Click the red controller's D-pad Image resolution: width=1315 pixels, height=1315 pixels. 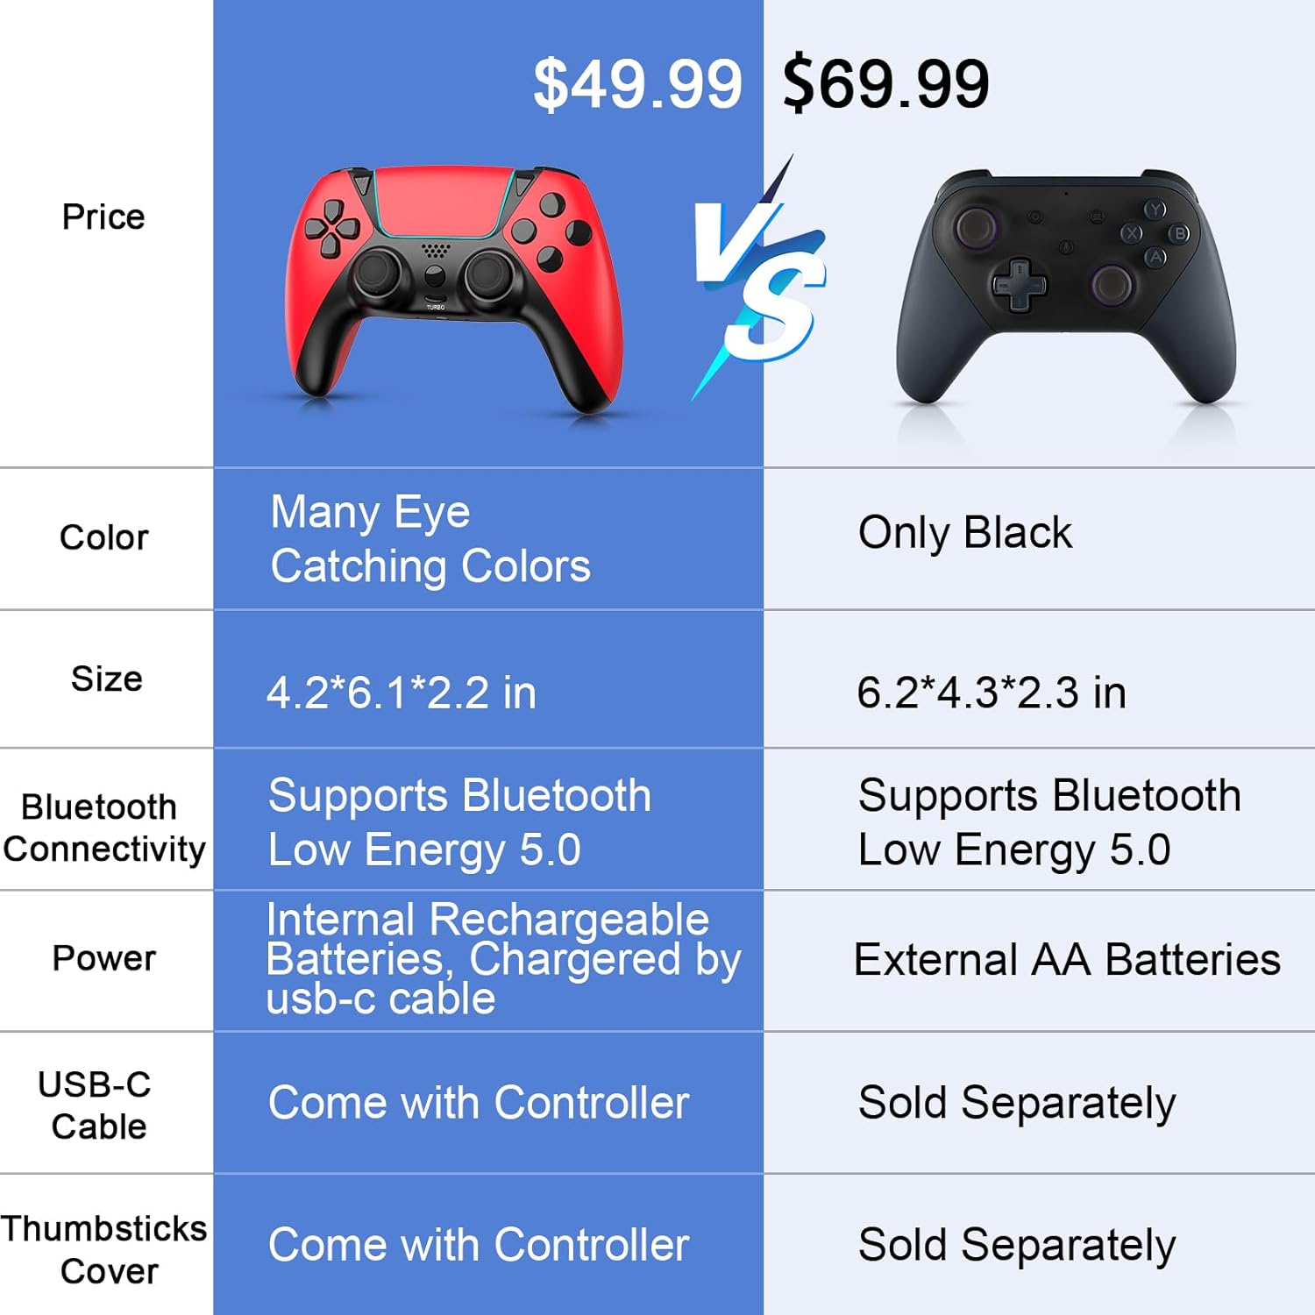(332, 229)
